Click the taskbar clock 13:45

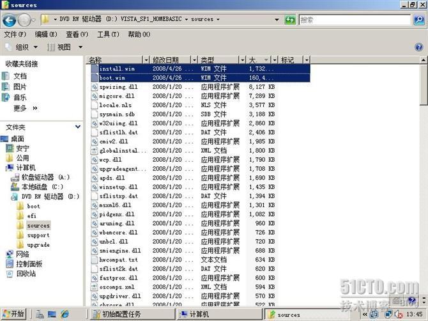pos(414,314)
